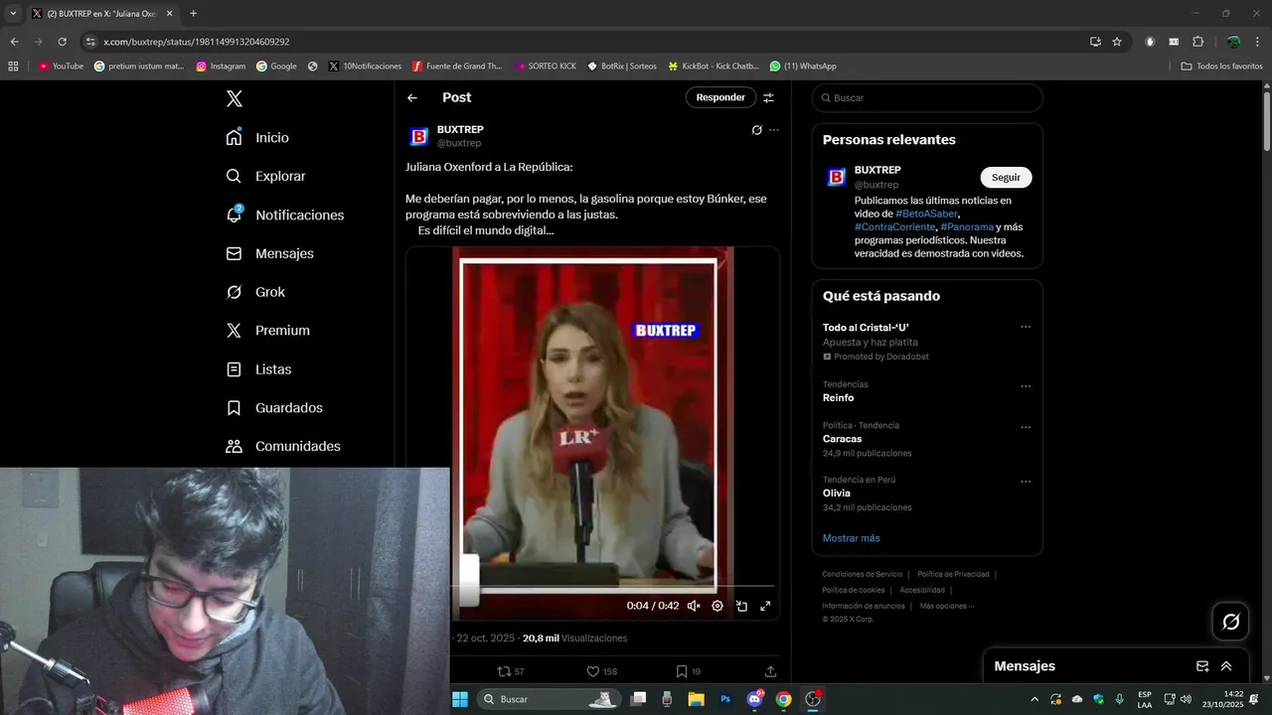Open Discord from the taskbar
The width and height of the screenshot is (1272, 715).
pyautogui.click(x=754, y=699)
